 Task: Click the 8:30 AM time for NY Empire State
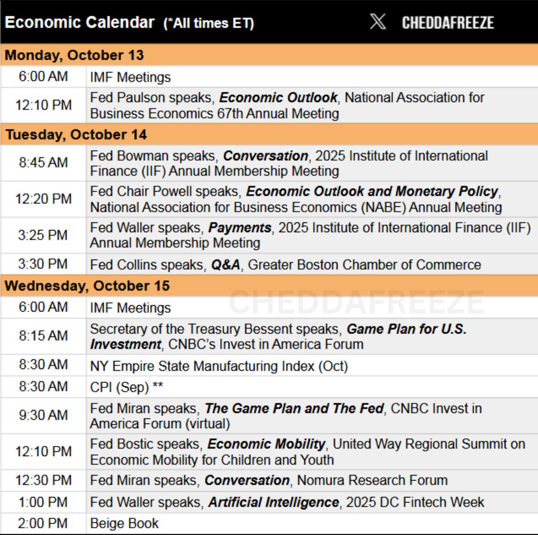[43, 365]
